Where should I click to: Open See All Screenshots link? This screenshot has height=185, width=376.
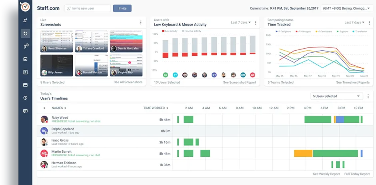128,83
